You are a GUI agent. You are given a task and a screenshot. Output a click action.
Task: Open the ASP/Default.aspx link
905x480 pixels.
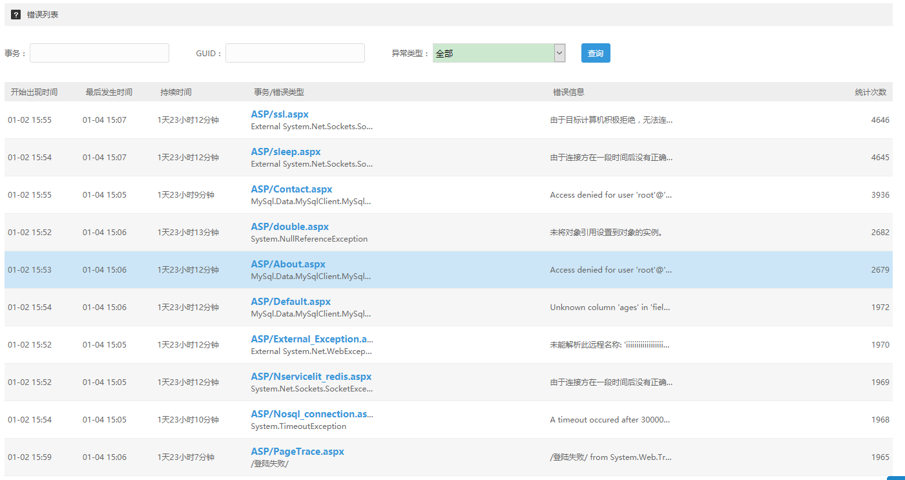291,302
